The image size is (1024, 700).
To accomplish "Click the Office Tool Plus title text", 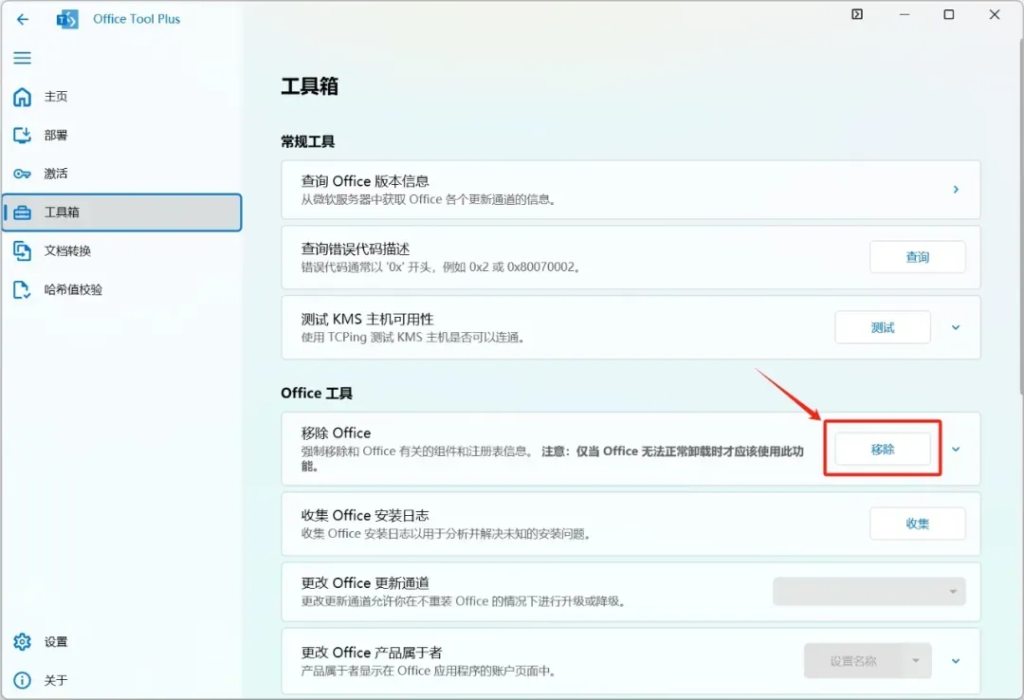I will pos(137,19).
